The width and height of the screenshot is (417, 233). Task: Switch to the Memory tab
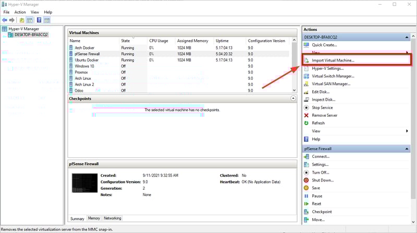(x=94, y=218)
